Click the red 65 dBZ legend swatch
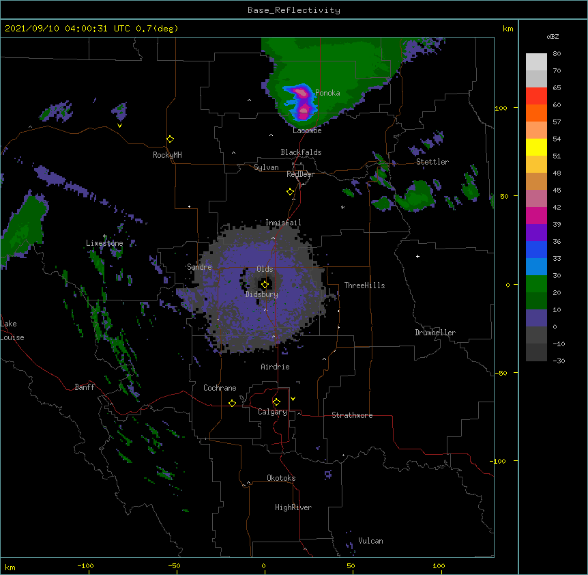The image size is (588, 575). coord(536,96)
